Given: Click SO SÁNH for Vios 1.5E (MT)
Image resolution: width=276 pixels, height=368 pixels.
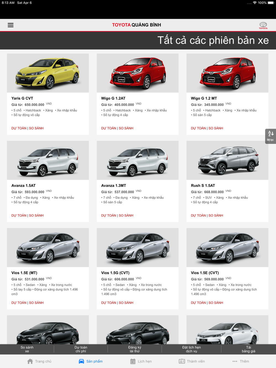Looking at the screenshot, I should (36, 303).
